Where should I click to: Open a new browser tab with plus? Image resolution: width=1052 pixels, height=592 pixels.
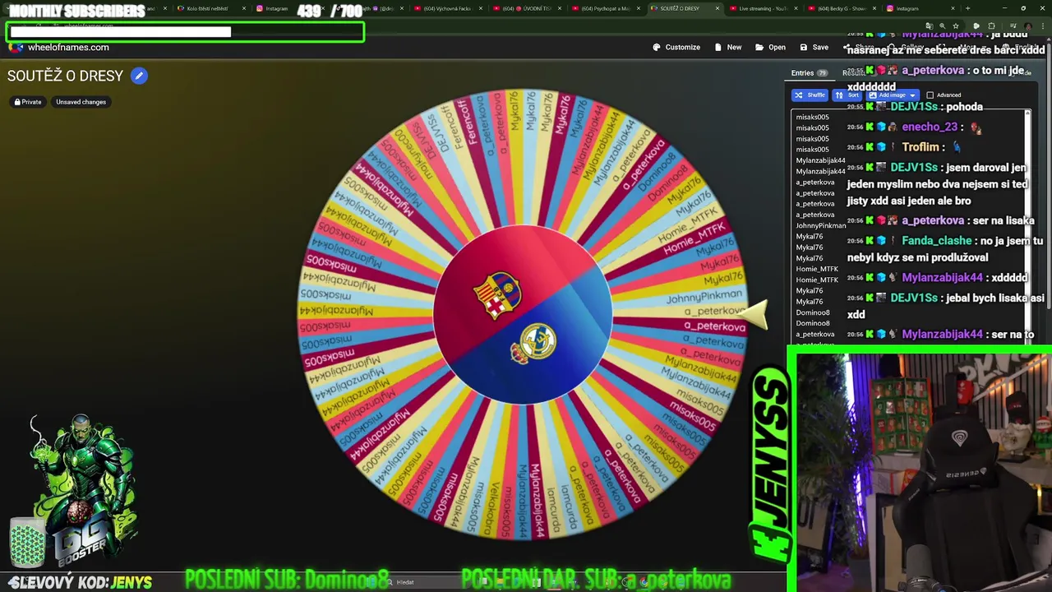pyautogui.click(x=968, y=8)
